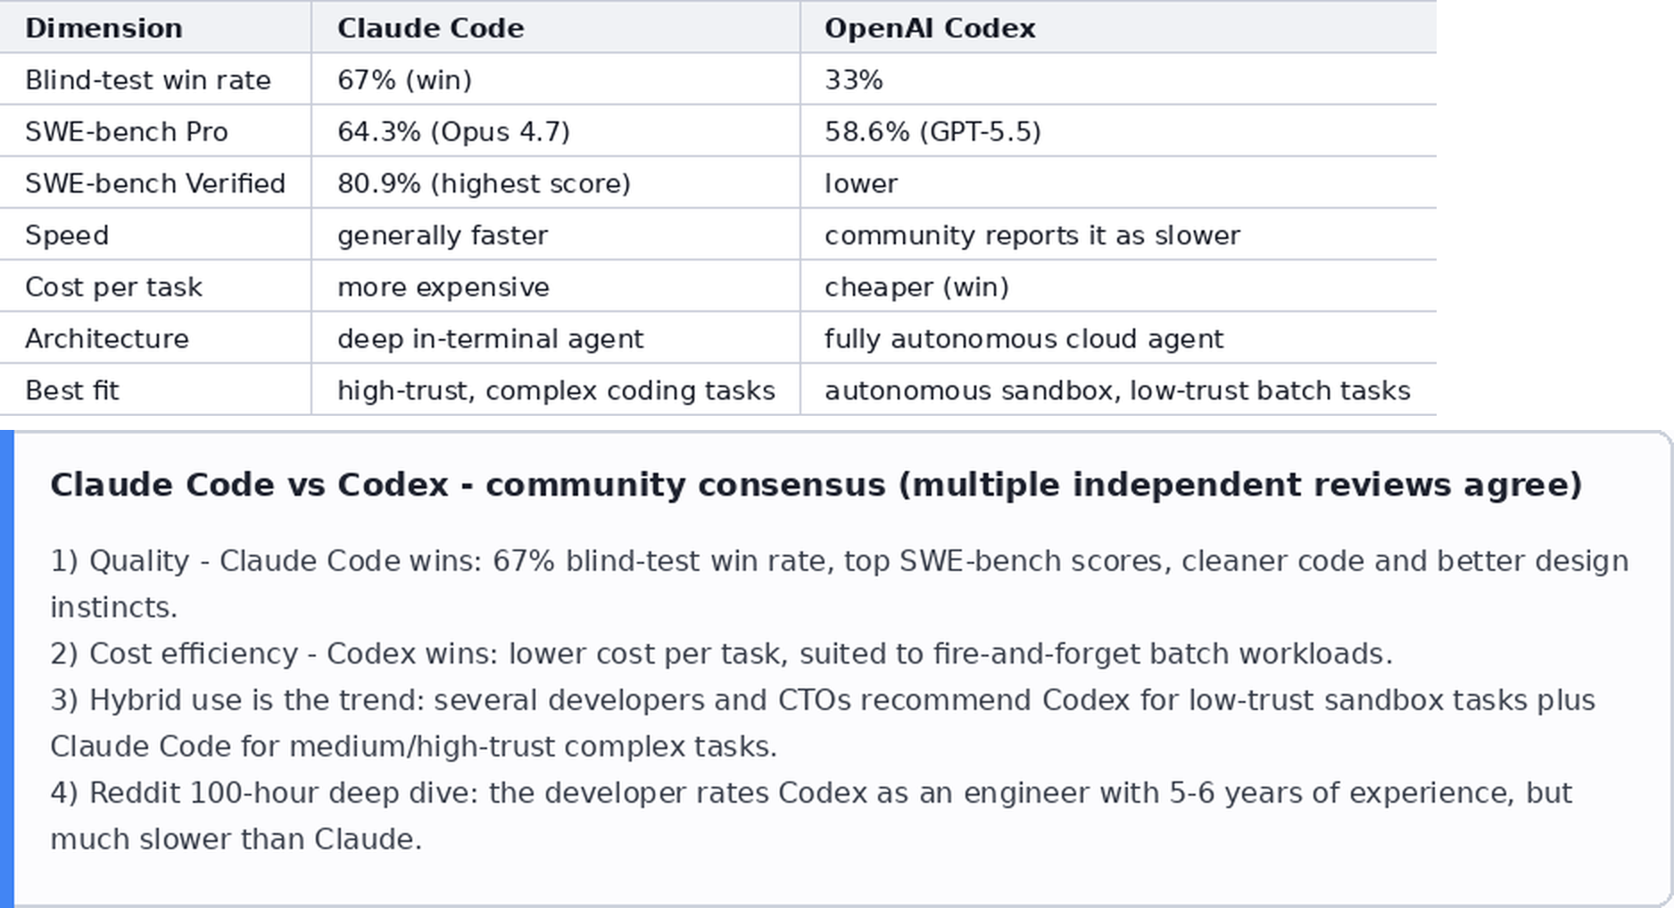The image size is (1674, 908).
Task: Click the "SWE-bench Verified" row label
Action: pyautogui.click(x=155, y=183)
